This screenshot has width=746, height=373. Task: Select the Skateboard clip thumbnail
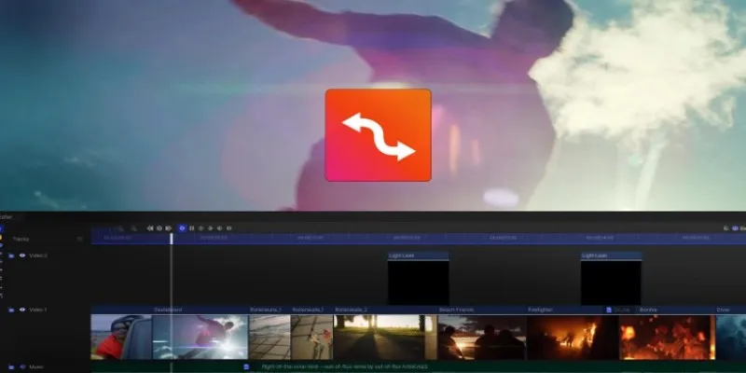point(200,337)
